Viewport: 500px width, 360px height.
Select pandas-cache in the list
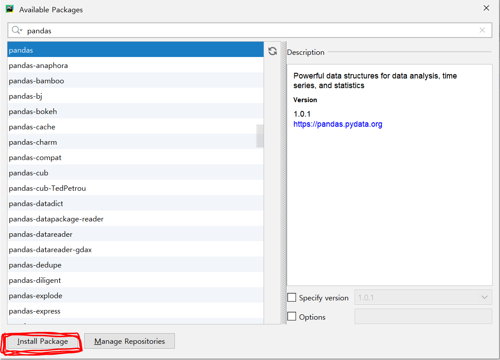(136, 127)
